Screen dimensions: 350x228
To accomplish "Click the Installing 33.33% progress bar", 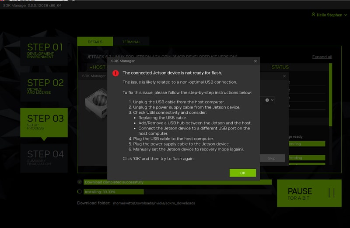I will click(x=113, y=191).
